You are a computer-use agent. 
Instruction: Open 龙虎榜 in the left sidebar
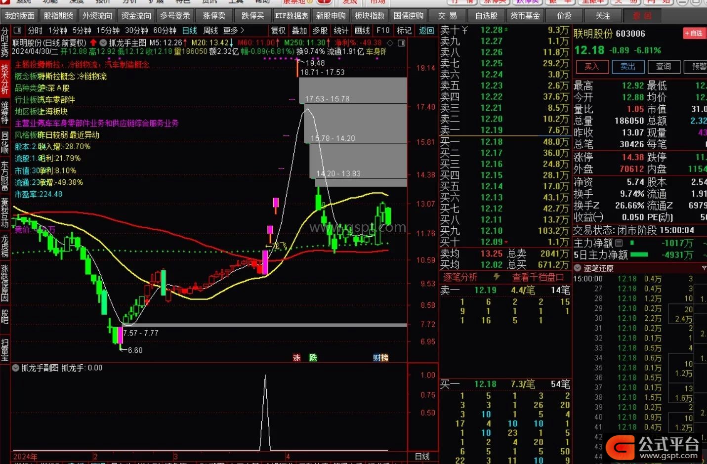5,246
